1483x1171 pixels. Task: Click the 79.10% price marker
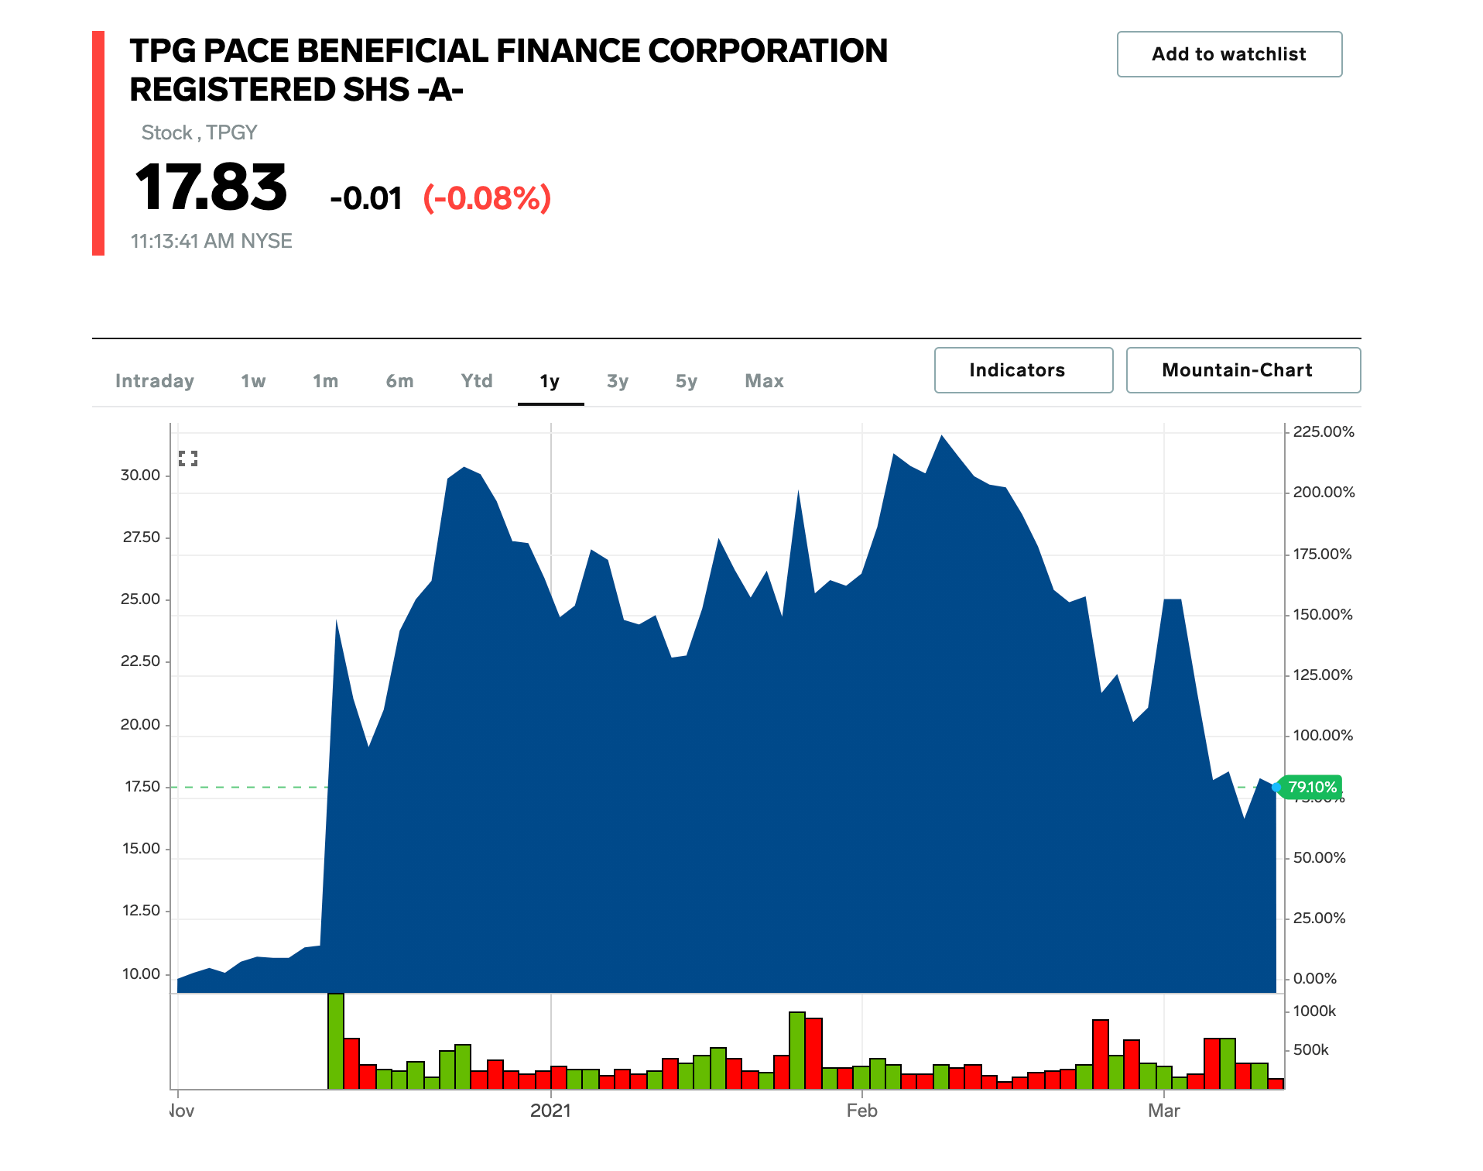click(x=1314, y=788)
